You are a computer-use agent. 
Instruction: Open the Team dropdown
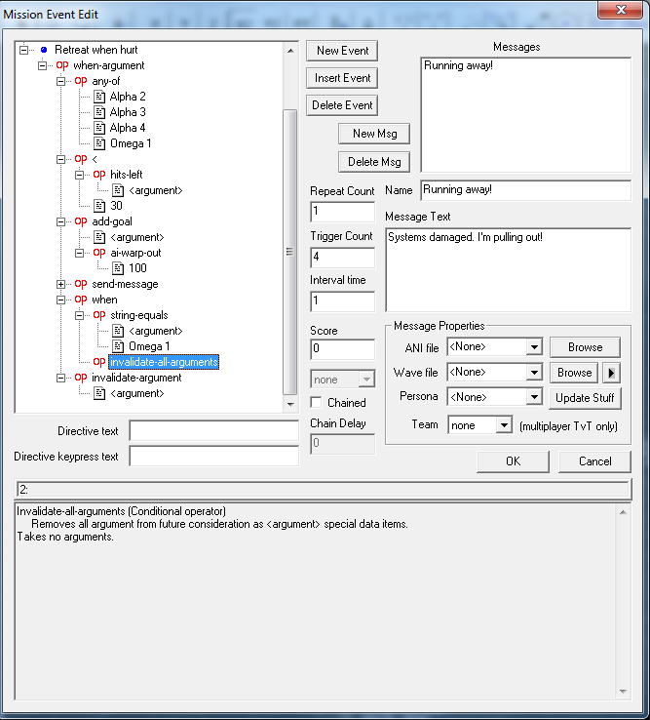tap(503, 425)
